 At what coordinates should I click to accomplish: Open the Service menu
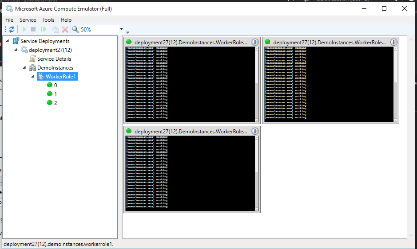point(28,20)
